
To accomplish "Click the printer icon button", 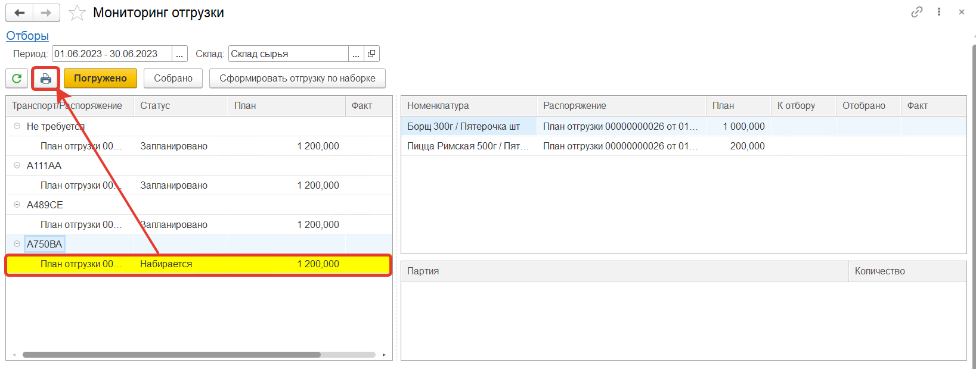I will [46, 79].
